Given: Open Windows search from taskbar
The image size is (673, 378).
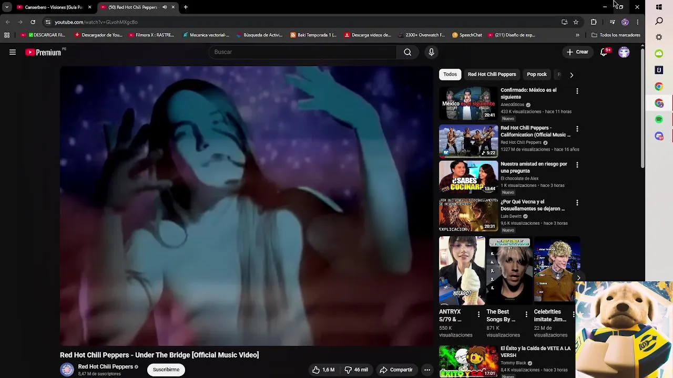Looking at the screenshot, I should [x=659, y=21].
